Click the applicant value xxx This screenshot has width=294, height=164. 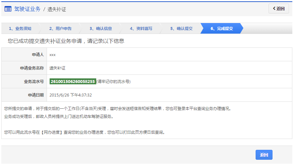point(53,55)
